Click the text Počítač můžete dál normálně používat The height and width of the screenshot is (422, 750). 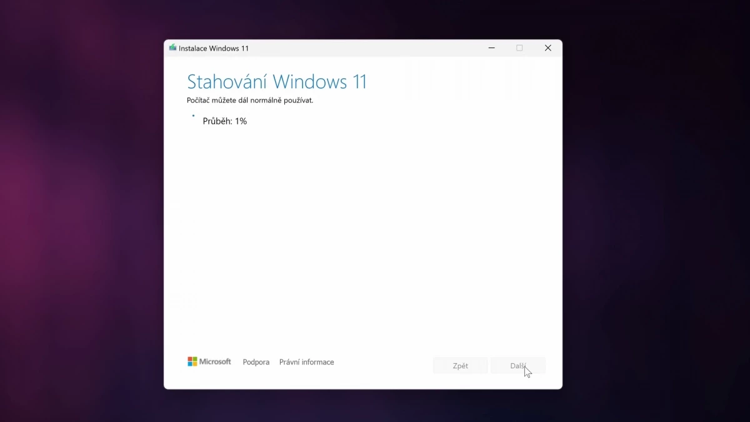pyautogui.click(x=250, y=100)
